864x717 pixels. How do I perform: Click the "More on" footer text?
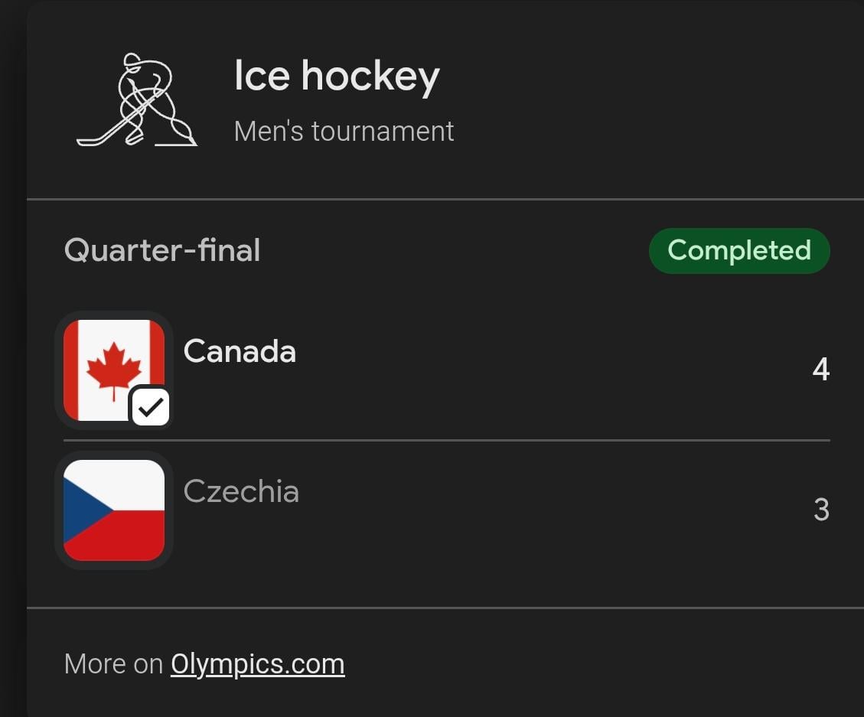pyautogui.click(x=113, y=663)
